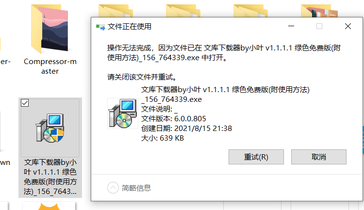The image size is (364, 210).
Task: Select the first plain folder behind the dialog top
Action: (x=116, y=11)
